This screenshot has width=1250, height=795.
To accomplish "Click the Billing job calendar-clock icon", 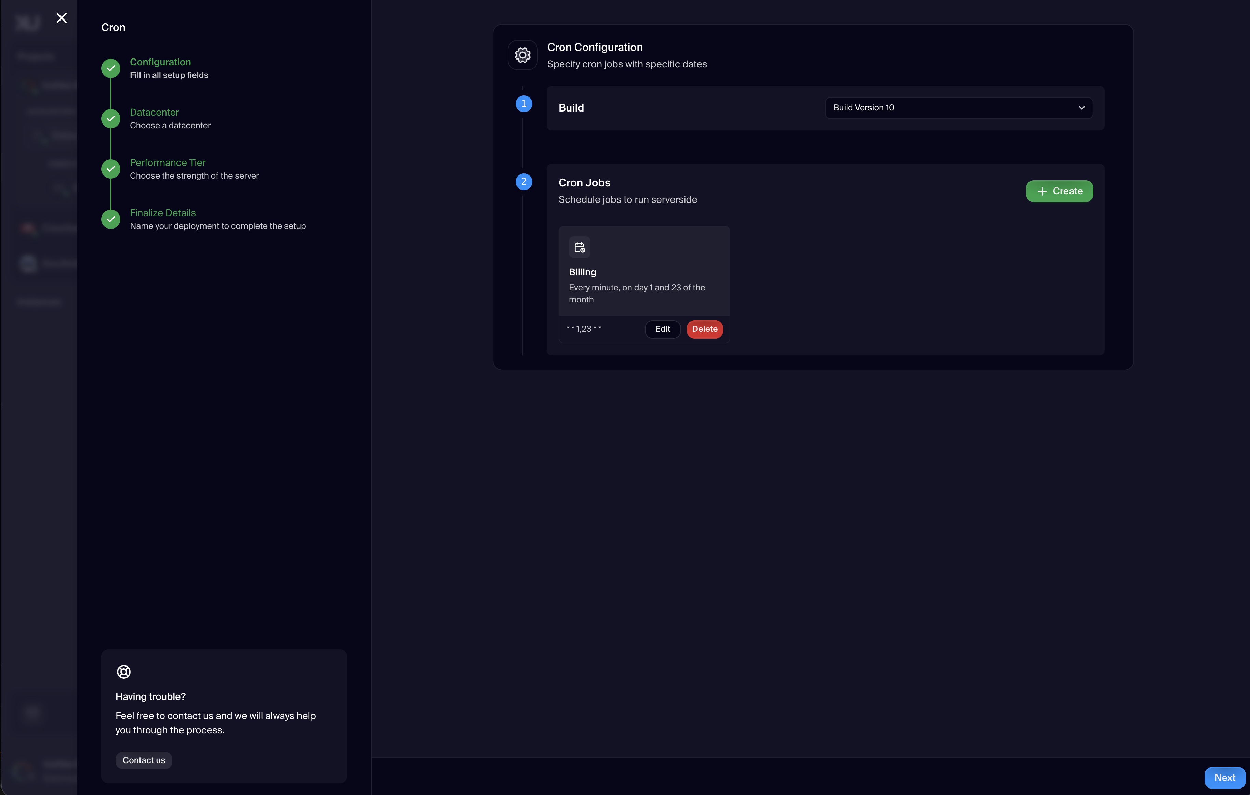I will [x=579, y=247].
